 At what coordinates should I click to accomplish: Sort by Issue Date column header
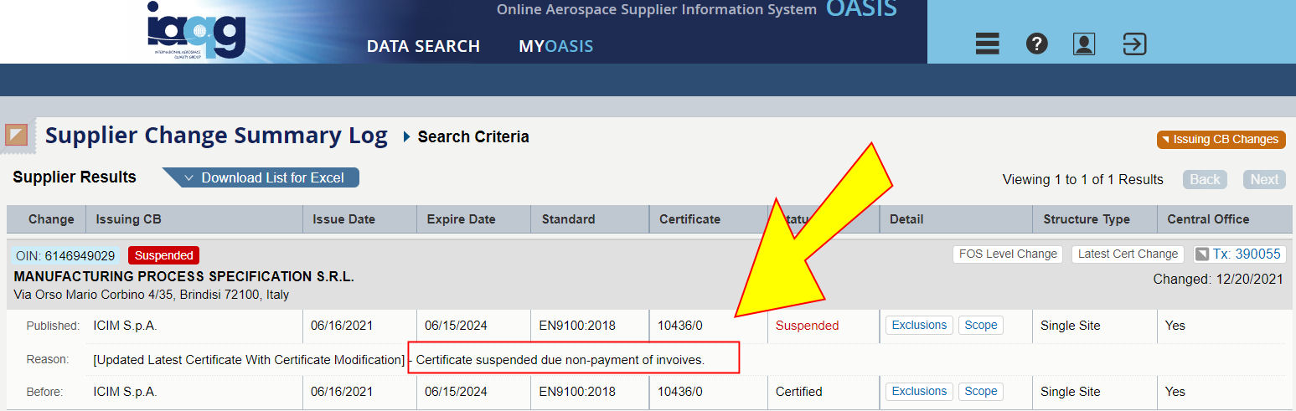click(x=343, y=219)
